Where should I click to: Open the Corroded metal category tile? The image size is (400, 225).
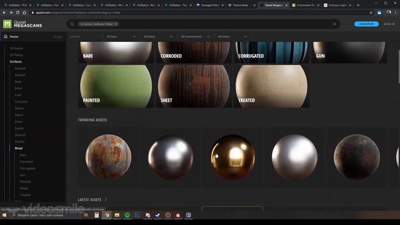coord(194,52)
